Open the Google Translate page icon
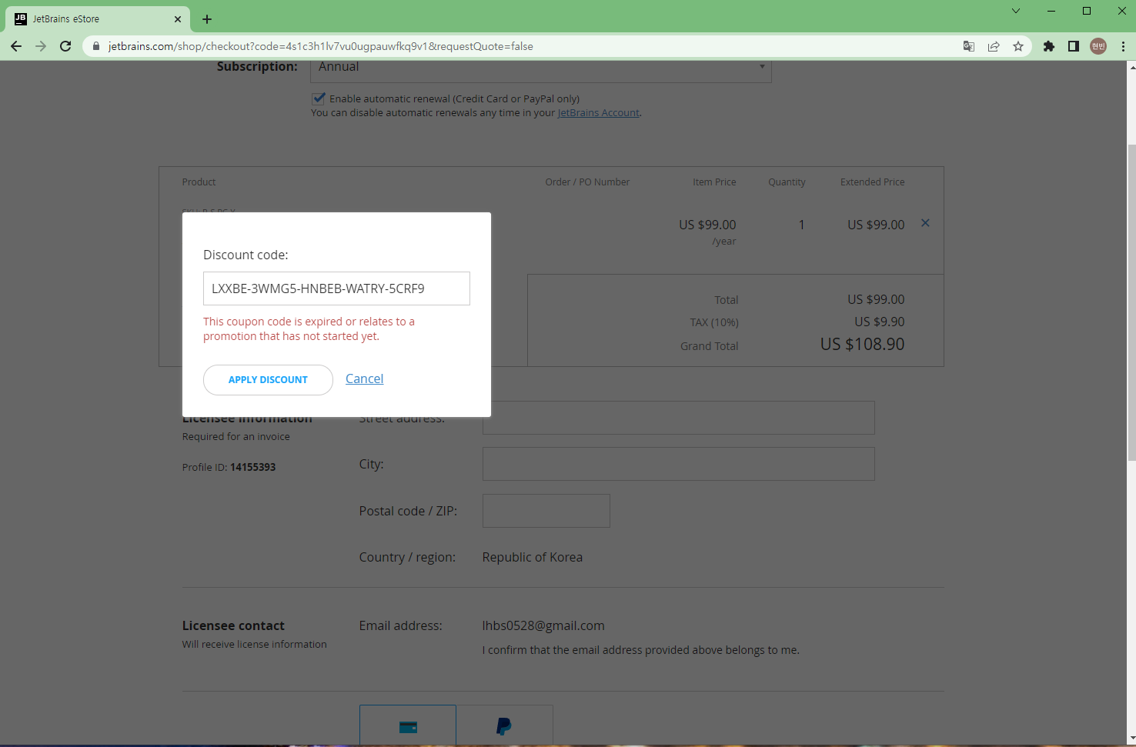 coord(969,46)
